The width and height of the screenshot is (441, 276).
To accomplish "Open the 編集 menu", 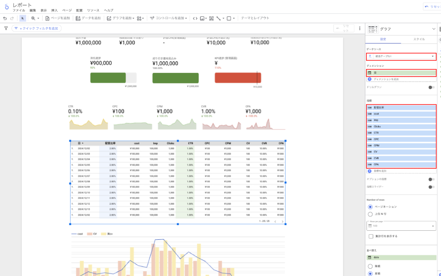I will (33, 10).
